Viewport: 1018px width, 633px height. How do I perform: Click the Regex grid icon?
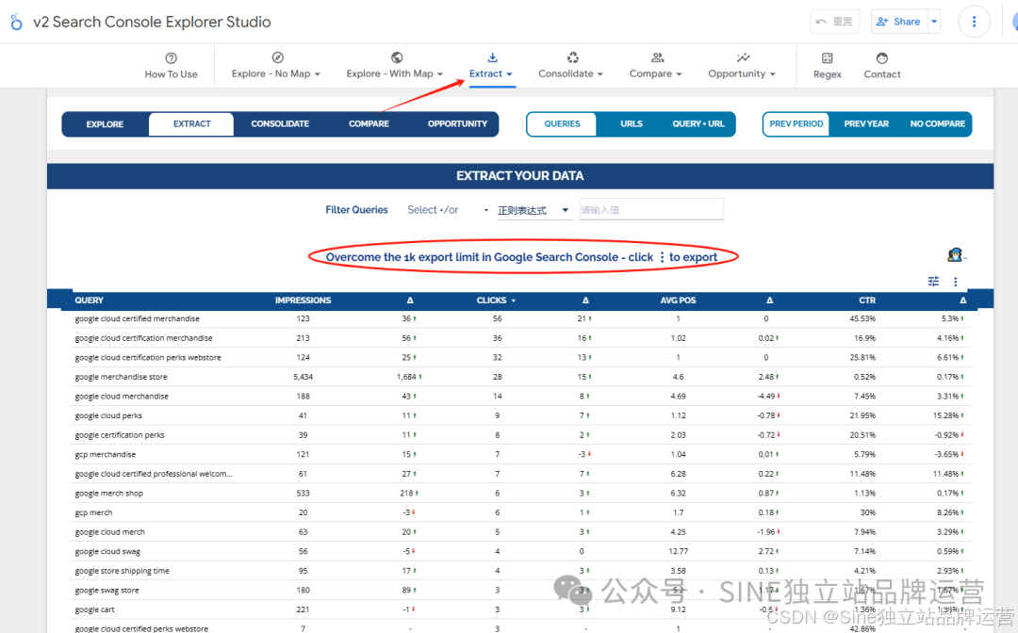pos(827,57)
